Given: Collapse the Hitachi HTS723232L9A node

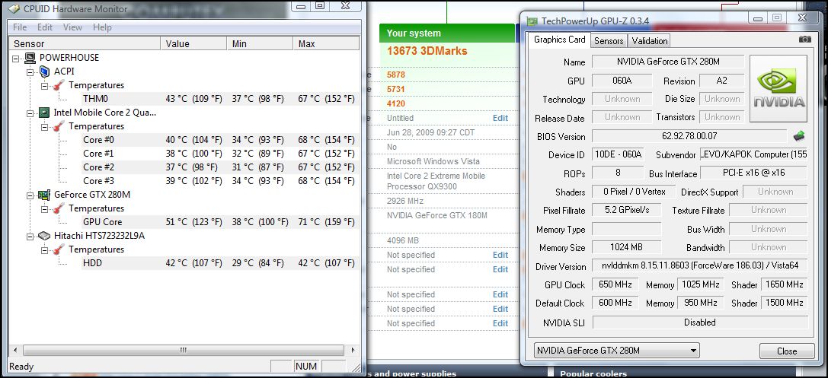Looking at the screenshot, I should pyautogui.click(x=30, y=237).
